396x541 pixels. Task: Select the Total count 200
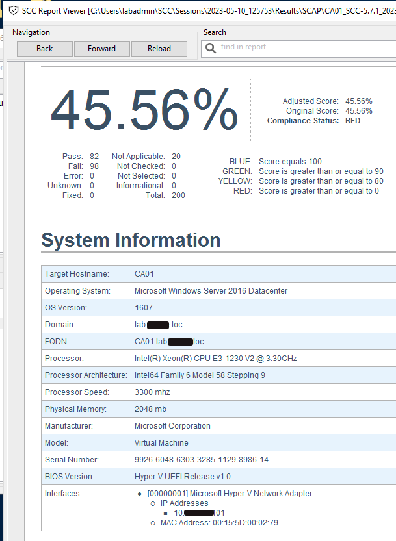(178, 195)
